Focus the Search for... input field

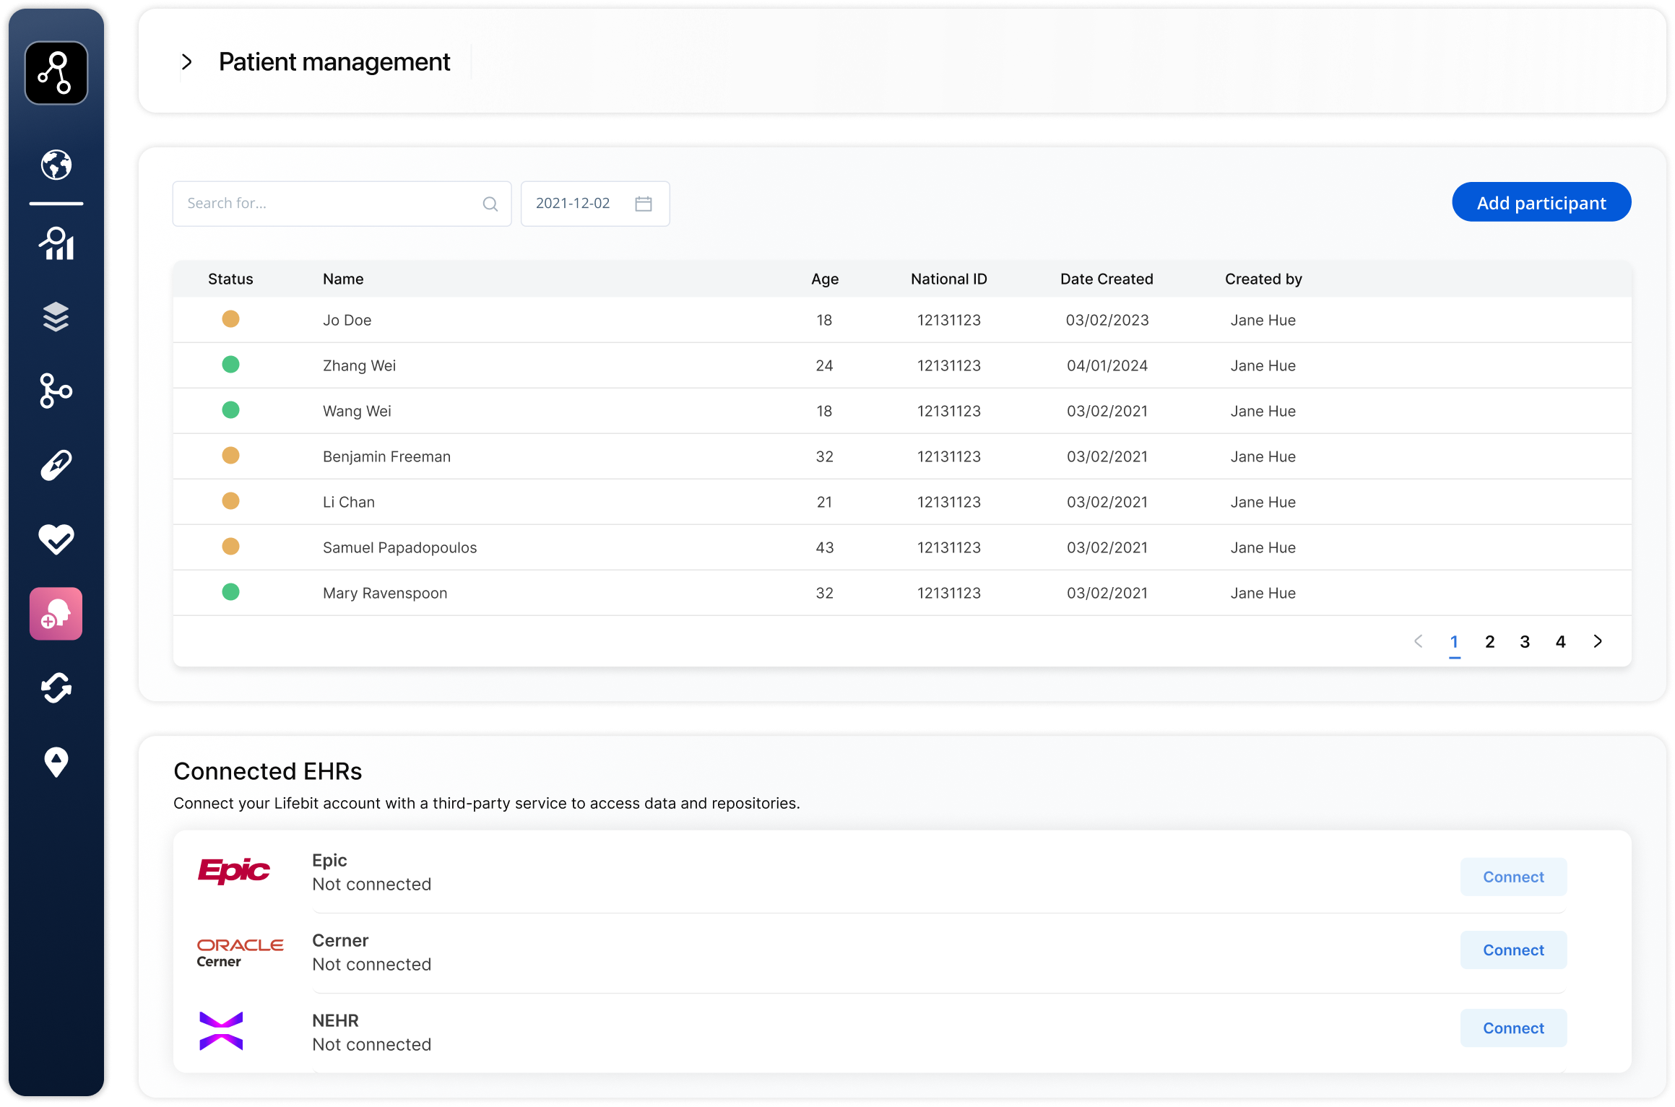pos(342,204)
